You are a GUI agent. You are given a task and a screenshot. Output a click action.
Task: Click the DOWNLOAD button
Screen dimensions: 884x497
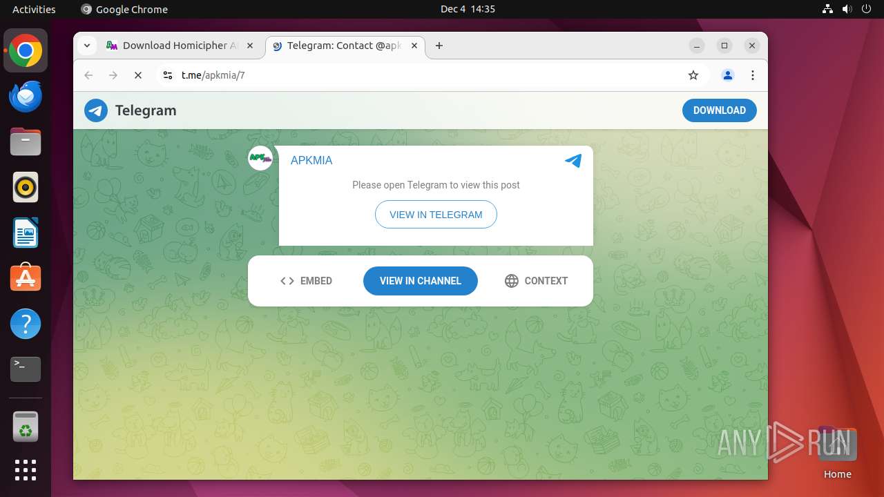719,110
